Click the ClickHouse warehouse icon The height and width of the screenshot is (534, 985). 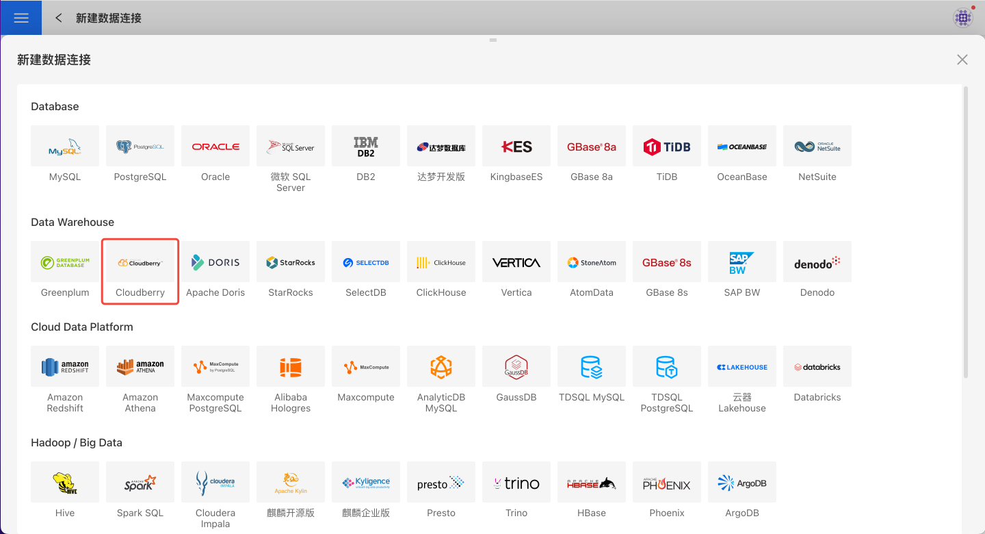[441, 262]
